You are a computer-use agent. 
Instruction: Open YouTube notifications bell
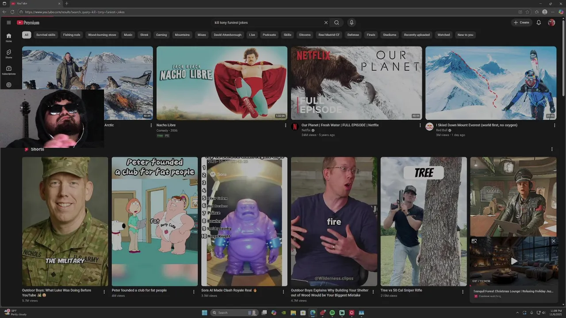[x=539, y=23]
